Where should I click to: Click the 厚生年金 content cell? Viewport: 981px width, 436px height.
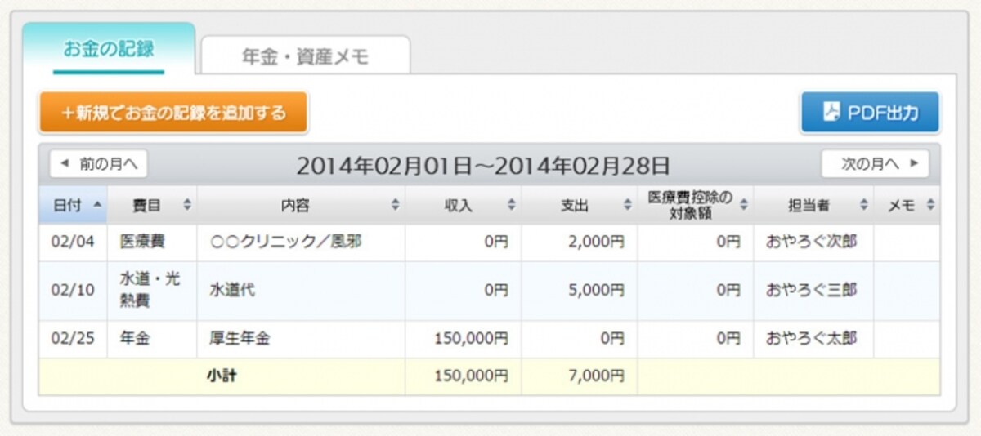301,339
